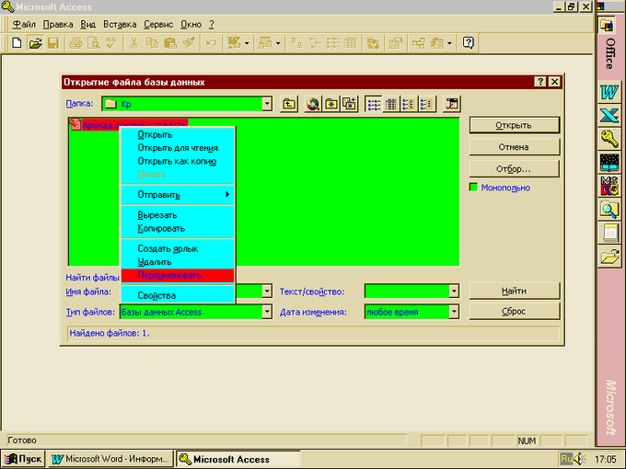The height and width of the screenshot is (469, 626).
Task: Open the Сервис menu in menu bar
Action: (x=159, y=23)
